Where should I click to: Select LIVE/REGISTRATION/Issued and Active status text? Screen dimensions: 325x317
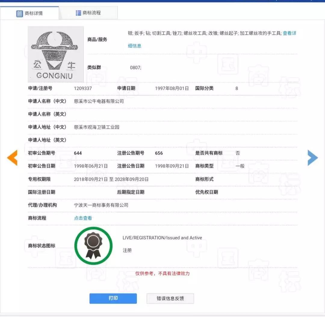coord(162,238)
